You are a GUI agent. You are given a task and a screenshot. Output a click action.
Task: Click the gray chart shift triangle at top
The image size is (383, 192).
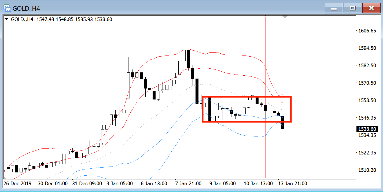[285, 17]
